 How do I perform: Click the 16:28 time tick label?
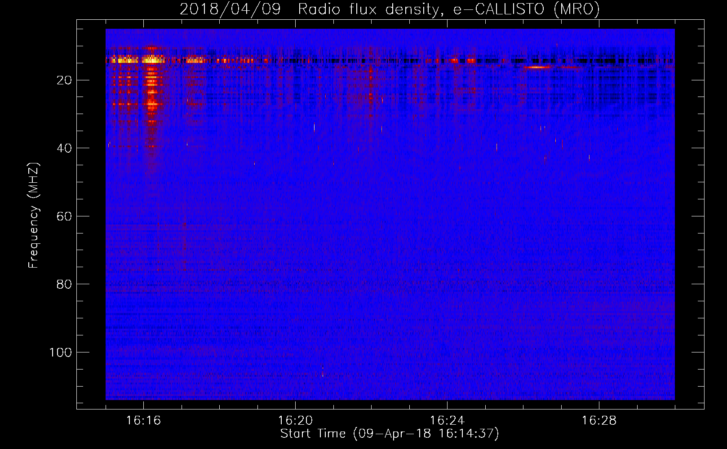tap(599, 421)
